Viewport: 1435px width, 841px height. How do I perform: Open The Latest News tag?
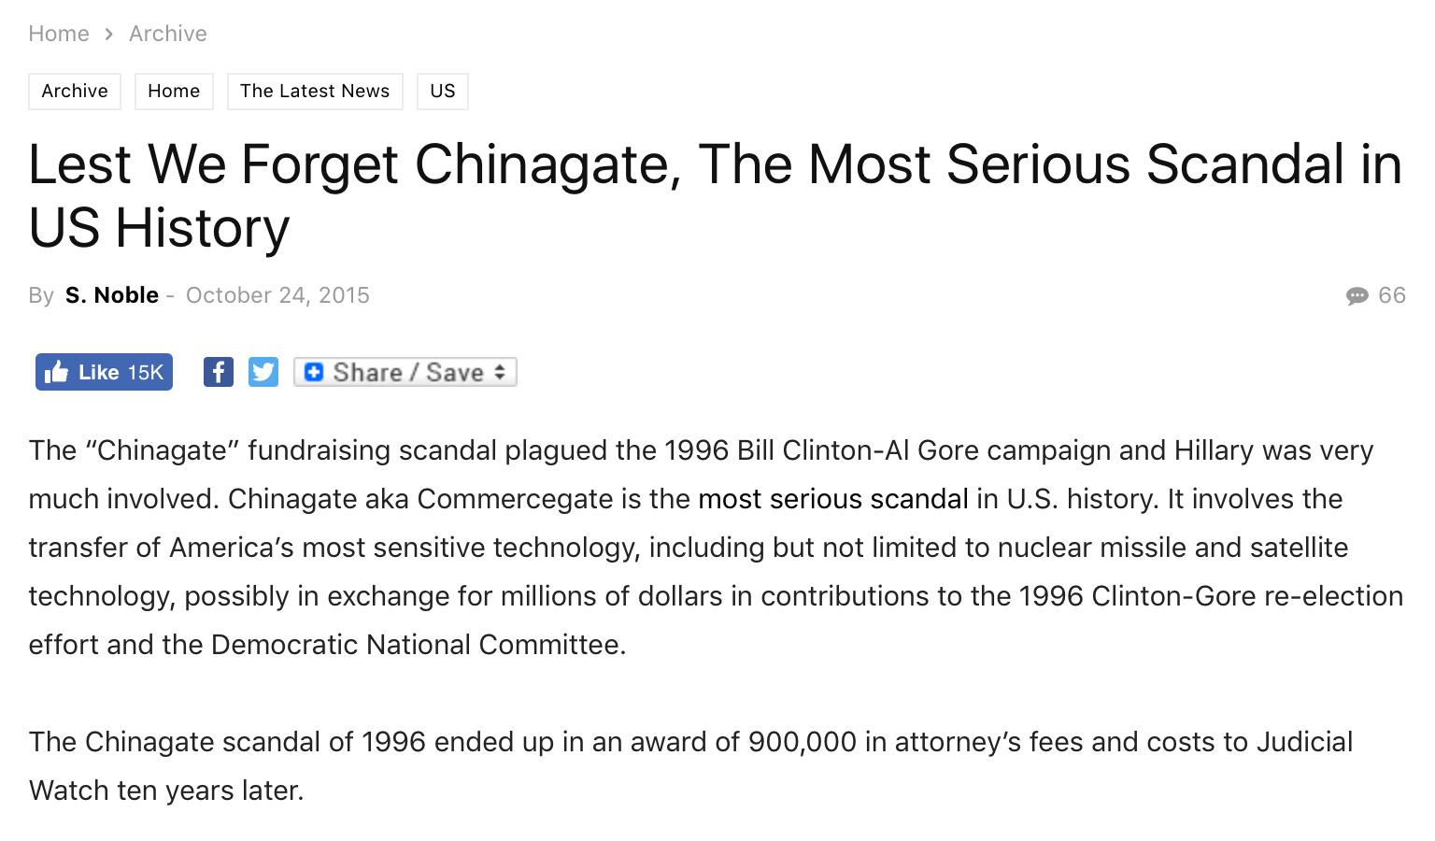(x=315, y=92)
